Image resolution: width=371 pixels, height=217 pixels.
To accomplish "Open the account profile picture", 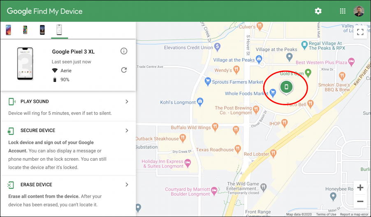I will click(x=359, y=11).
